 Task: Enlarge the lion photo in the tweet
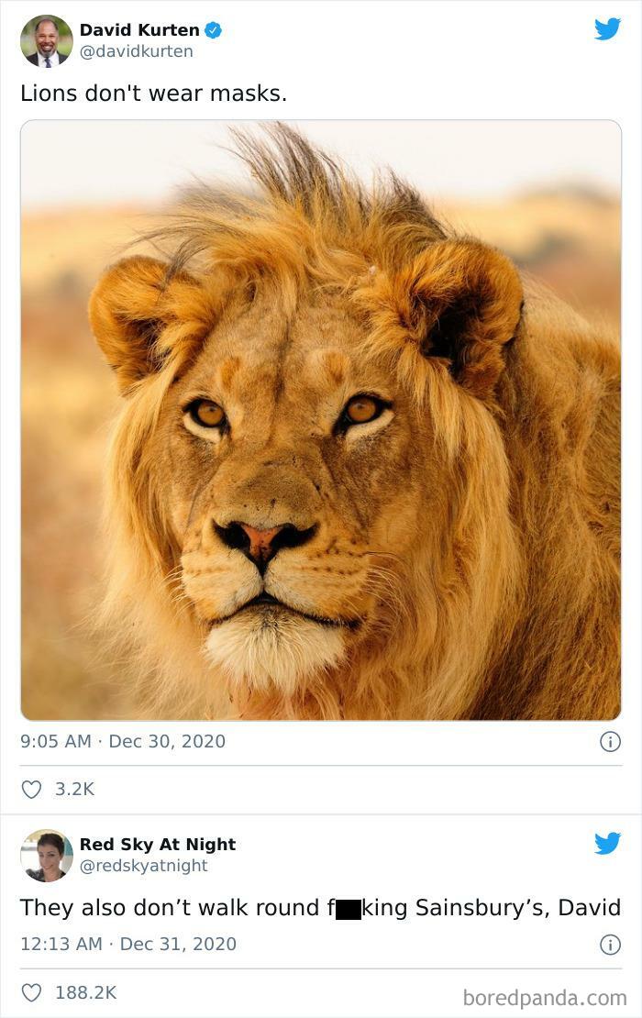pos(321,420)
